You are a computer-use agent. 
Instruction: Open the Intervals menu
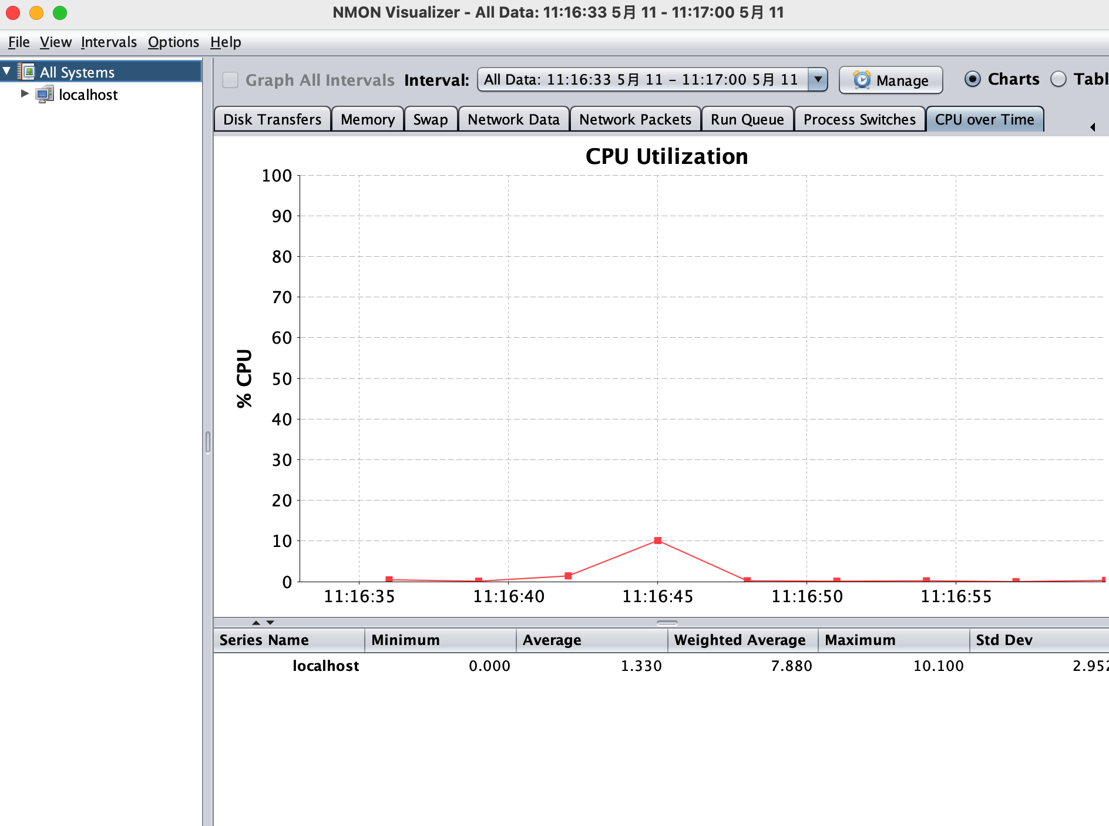coord(109,42)
